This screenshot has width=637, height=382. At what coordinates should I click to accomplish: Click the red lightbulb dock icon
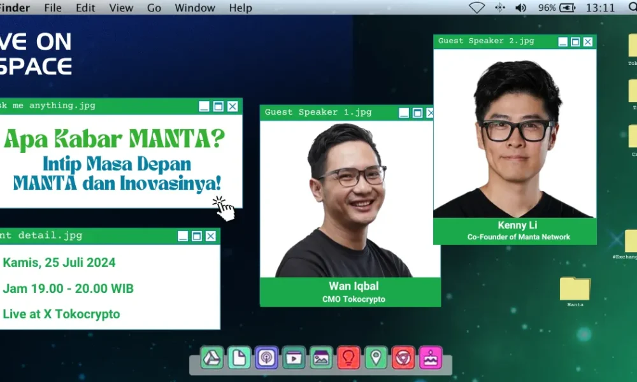coord(348,358)
